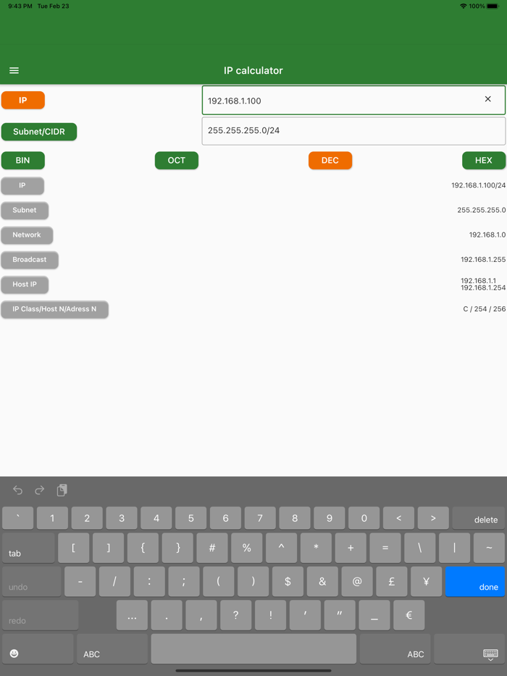Tap the backtick key

point(17,517)
